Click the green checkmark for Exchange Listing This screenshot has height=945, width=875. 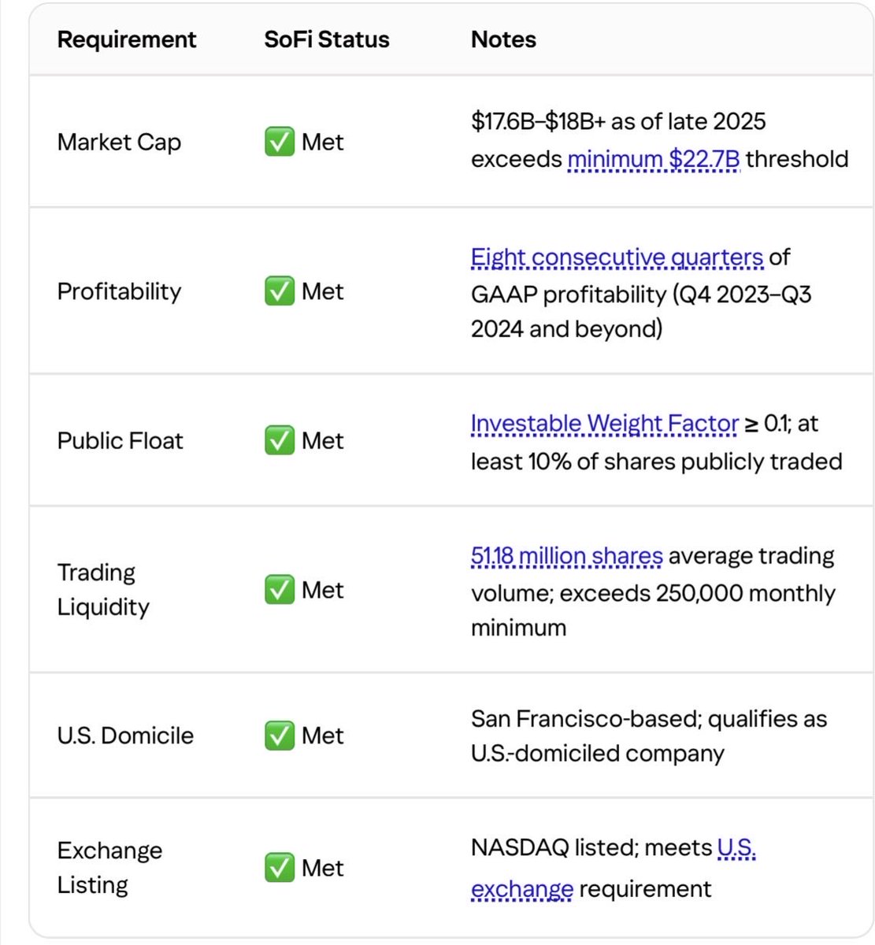[x=280, y=868]
